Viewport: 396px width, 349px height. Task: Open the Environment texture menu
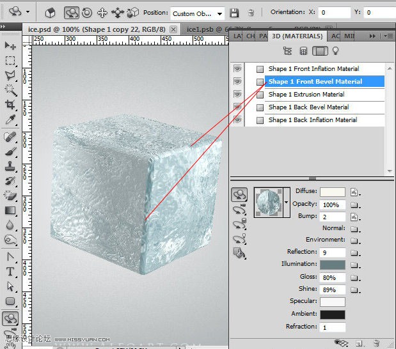pyautogui.click(x=355, y=241)
